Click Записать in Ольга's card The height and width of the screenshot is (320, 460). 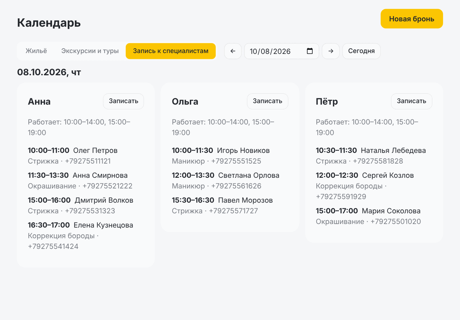[x=268, y=101]
